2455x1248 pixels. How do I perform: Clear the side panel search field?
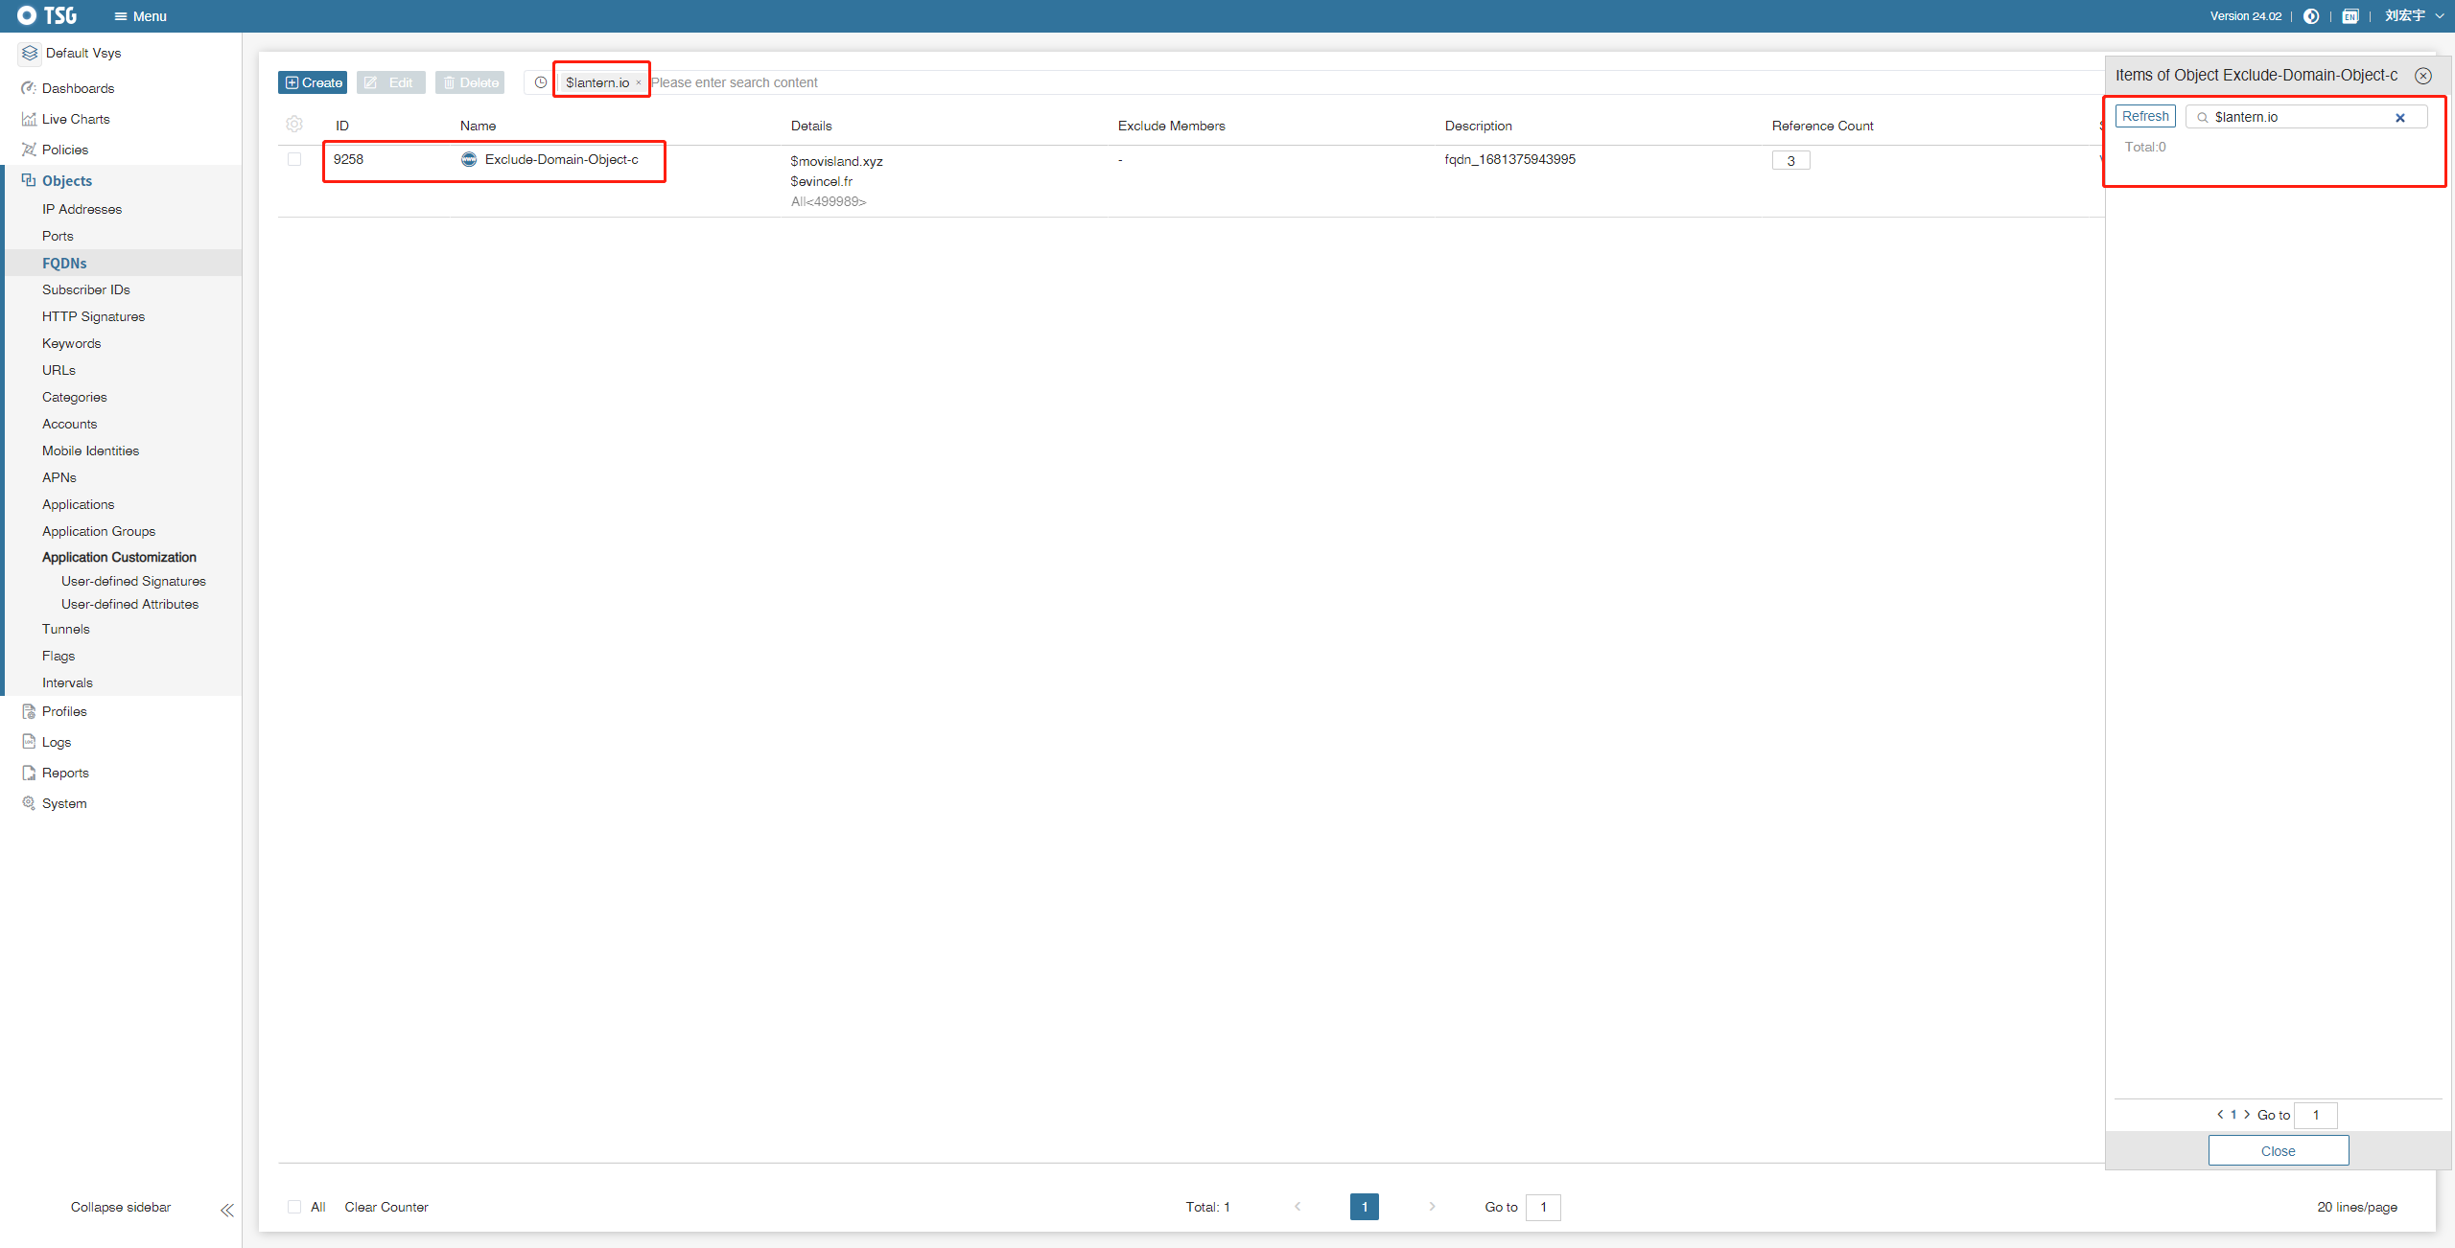pos(2400,118)
